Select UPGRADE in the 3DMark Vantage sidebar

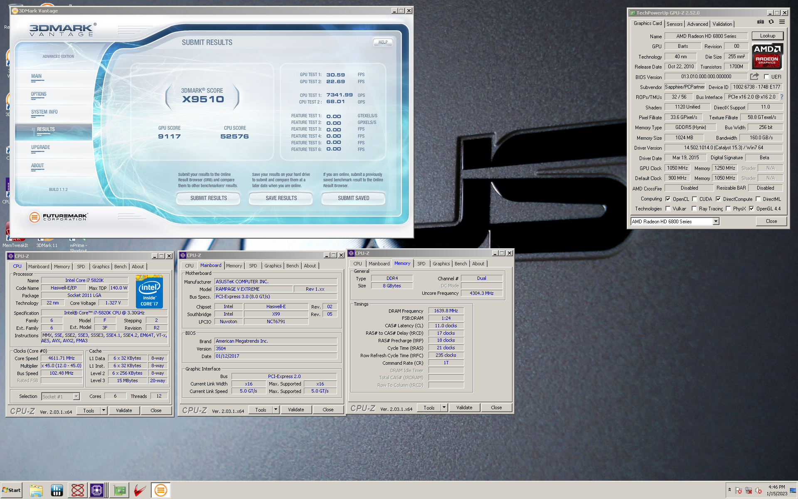[x=40, y=147]
